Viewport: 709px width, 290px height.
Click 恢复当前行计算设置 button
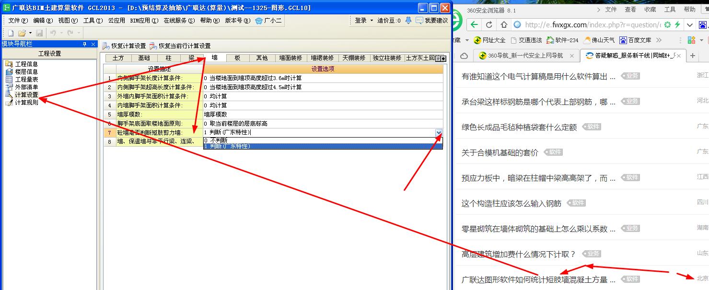tap(180, 46)
